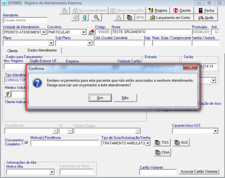This screenshot has width=225, height=178.
Task: Click the Código field showing 998085
Action: 103,32
